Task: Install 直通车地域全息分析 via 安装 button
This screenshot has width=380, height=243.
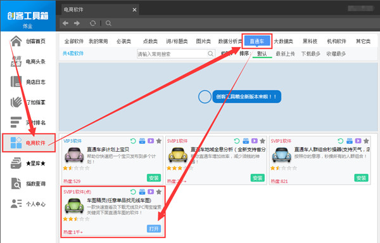Action: (x=258, y=178)
